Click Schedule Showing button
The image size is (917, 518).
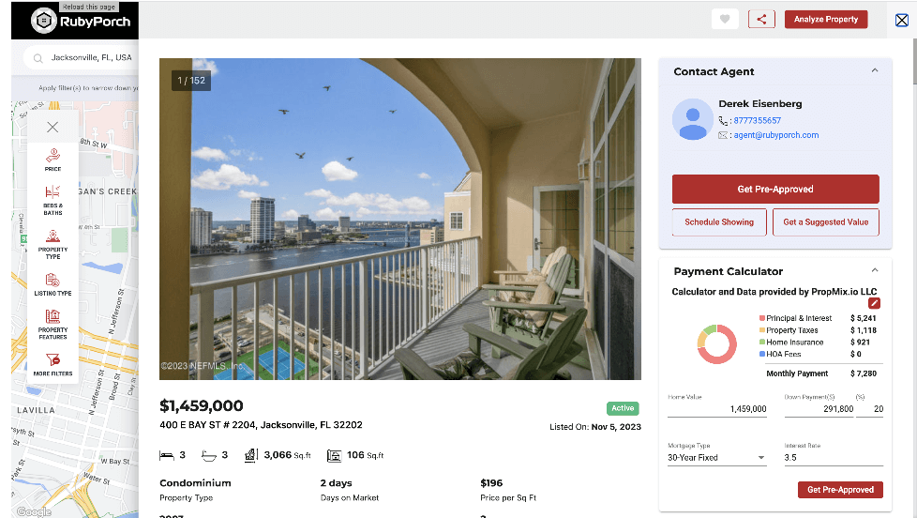coord(719,222)
